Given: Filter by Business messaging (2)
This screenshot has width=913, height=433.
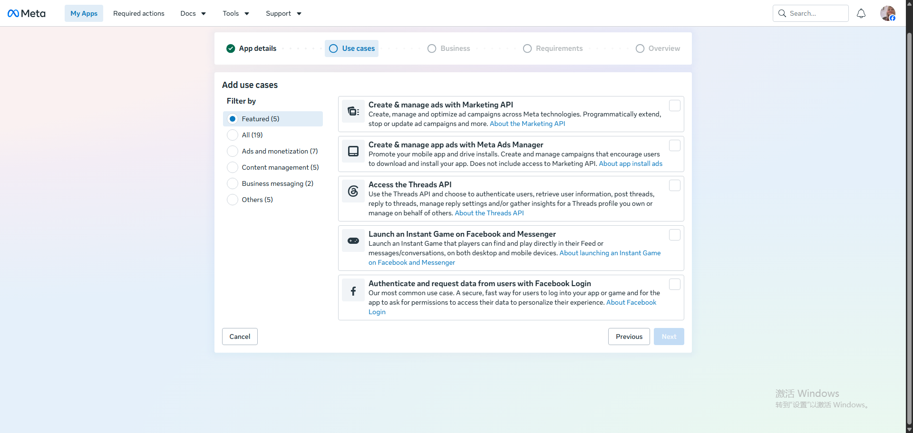Looking at the screenshot, I should click(x=273, y=183).
